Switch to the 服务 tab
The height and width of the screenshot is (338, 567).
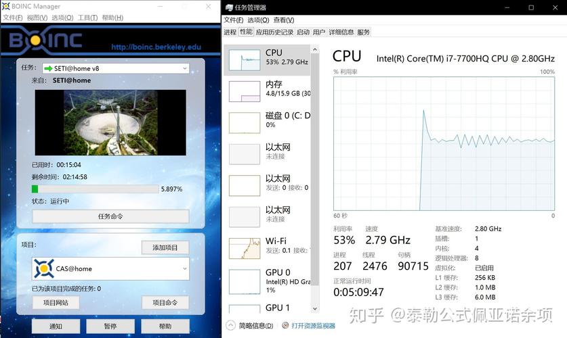[363, 32]
